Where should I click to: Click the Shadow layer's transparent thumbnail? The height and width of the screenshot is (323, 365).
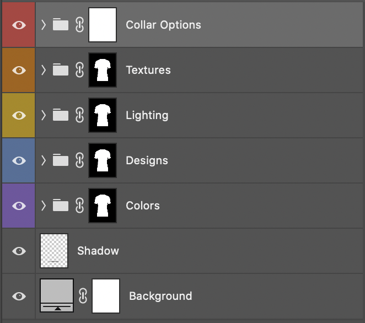54,251
